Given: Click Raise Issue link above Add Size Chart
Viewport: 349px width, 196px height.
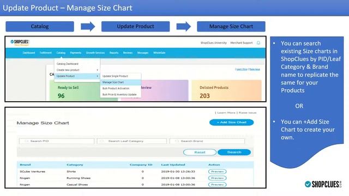Looking at the screenshot, I should [x=248, y=113].
